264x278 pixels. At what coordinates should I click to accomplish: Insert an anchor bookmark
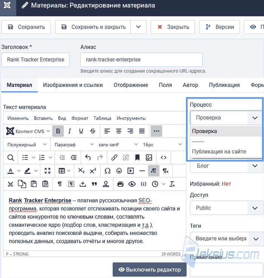point(137,157)
